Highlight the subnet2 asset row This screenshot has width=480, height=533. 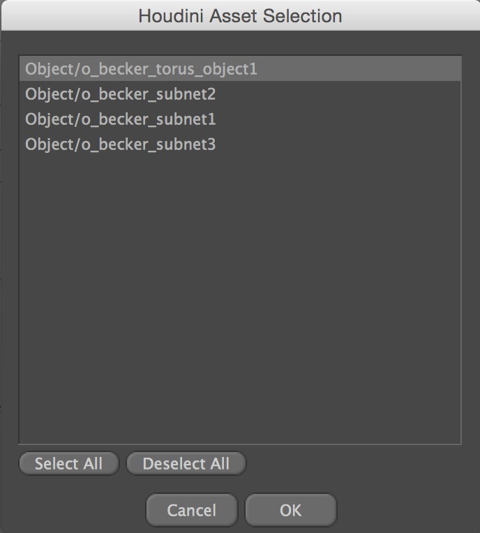pyautogui.click(x=240, y=93)
